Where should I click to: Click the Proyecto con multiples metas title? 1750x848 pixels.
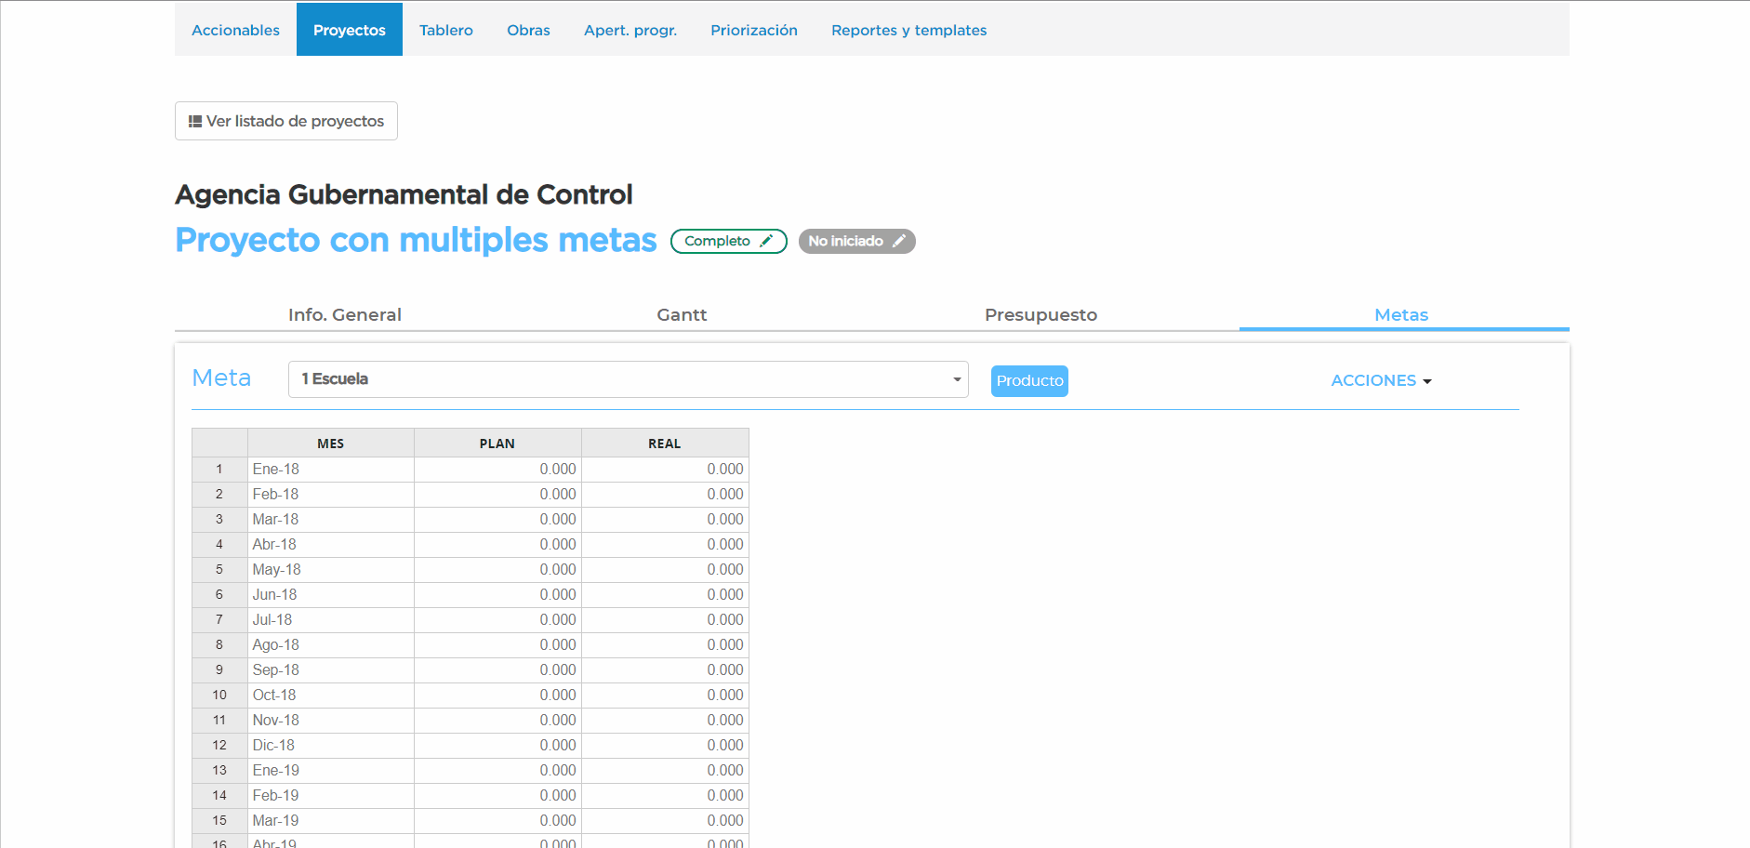416,240
